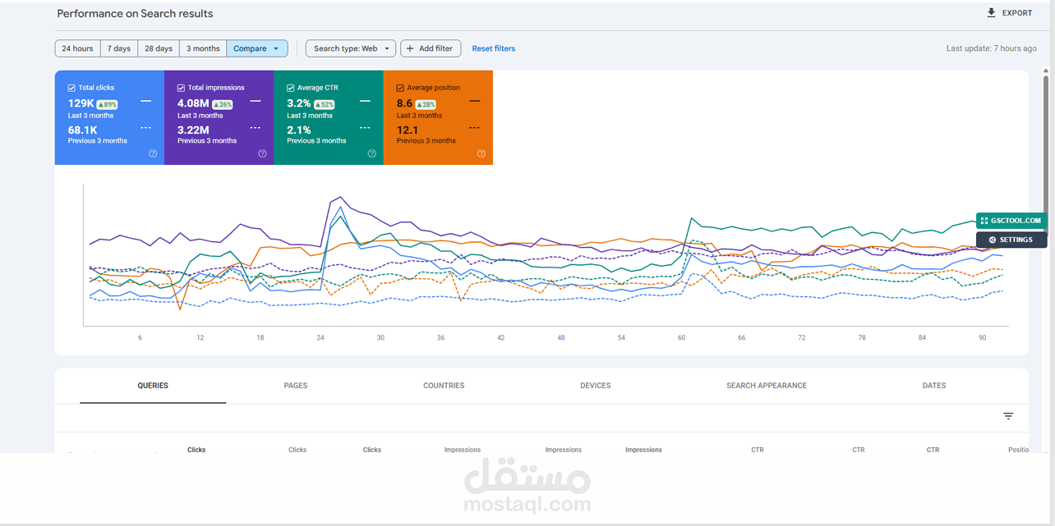Click the GSCTOOL.COM expand icon
Viewport: 1055px width, 526px height.
tap(984, 221)
